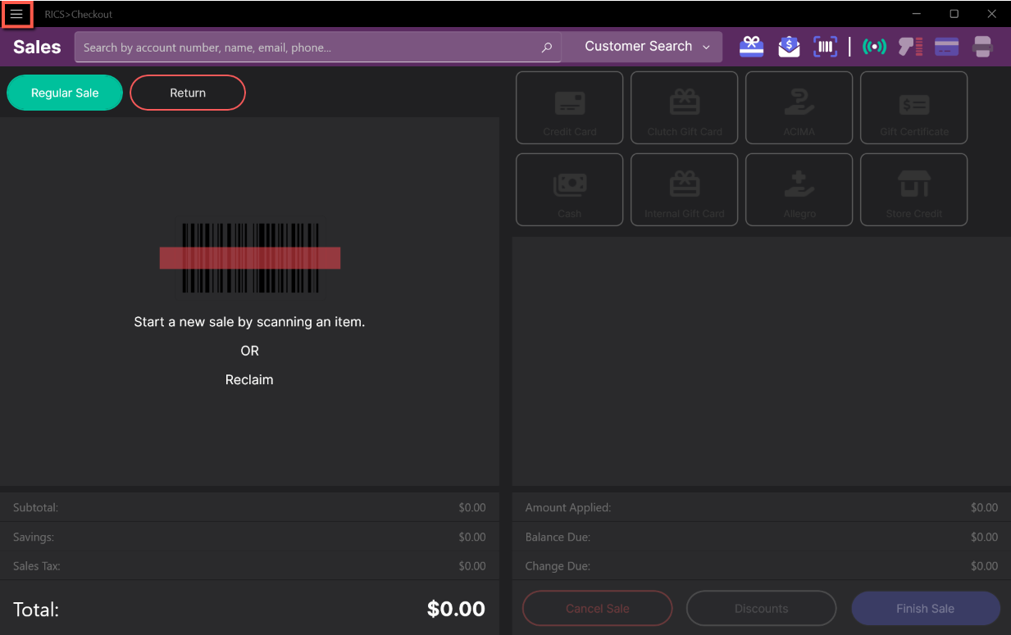Click the card reader icon in toolbar
Image resolution: width=1011 pixels, height=635 pixels.
(946, 47)
